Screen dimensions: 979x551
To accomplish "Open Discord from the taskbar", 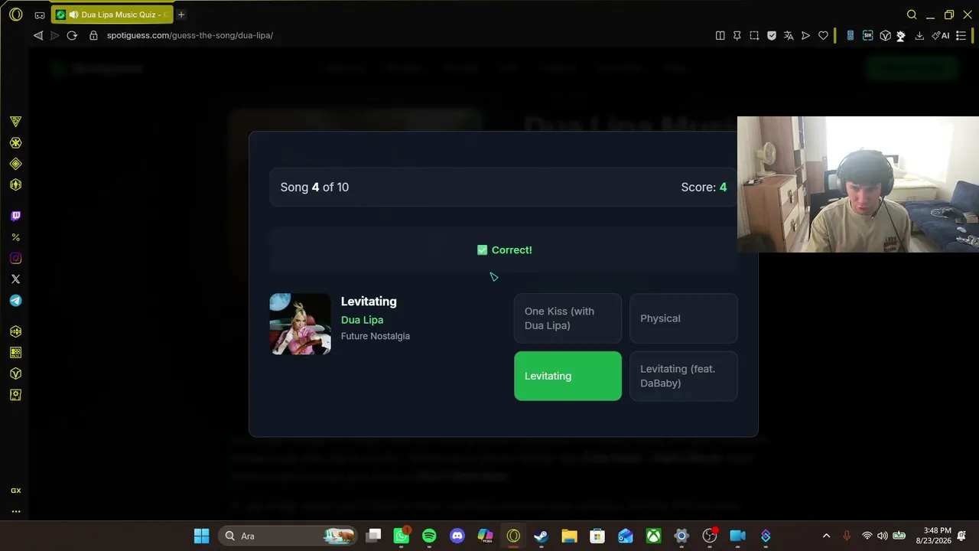I will (x=457, y=536).
